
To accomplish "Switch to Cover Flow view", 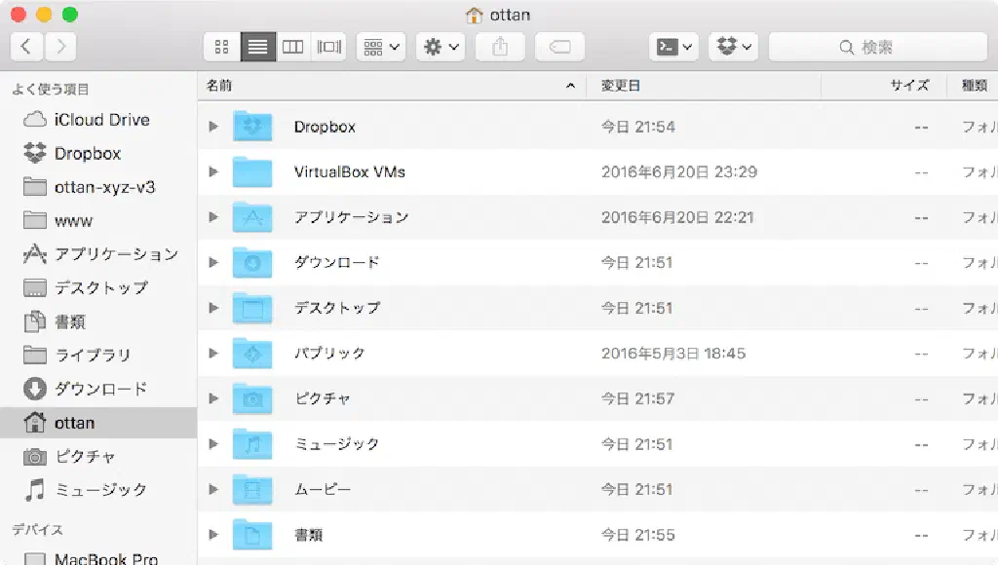I will [x=329, y=47].
